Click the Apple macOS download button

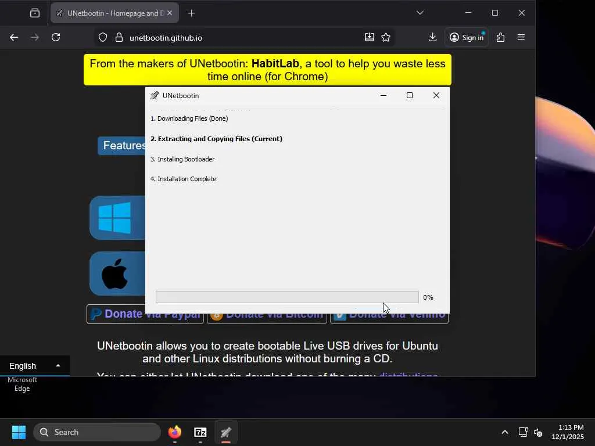click(117, 274)
